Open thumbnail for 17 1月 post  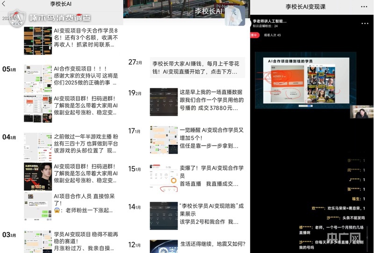[164, 140]
